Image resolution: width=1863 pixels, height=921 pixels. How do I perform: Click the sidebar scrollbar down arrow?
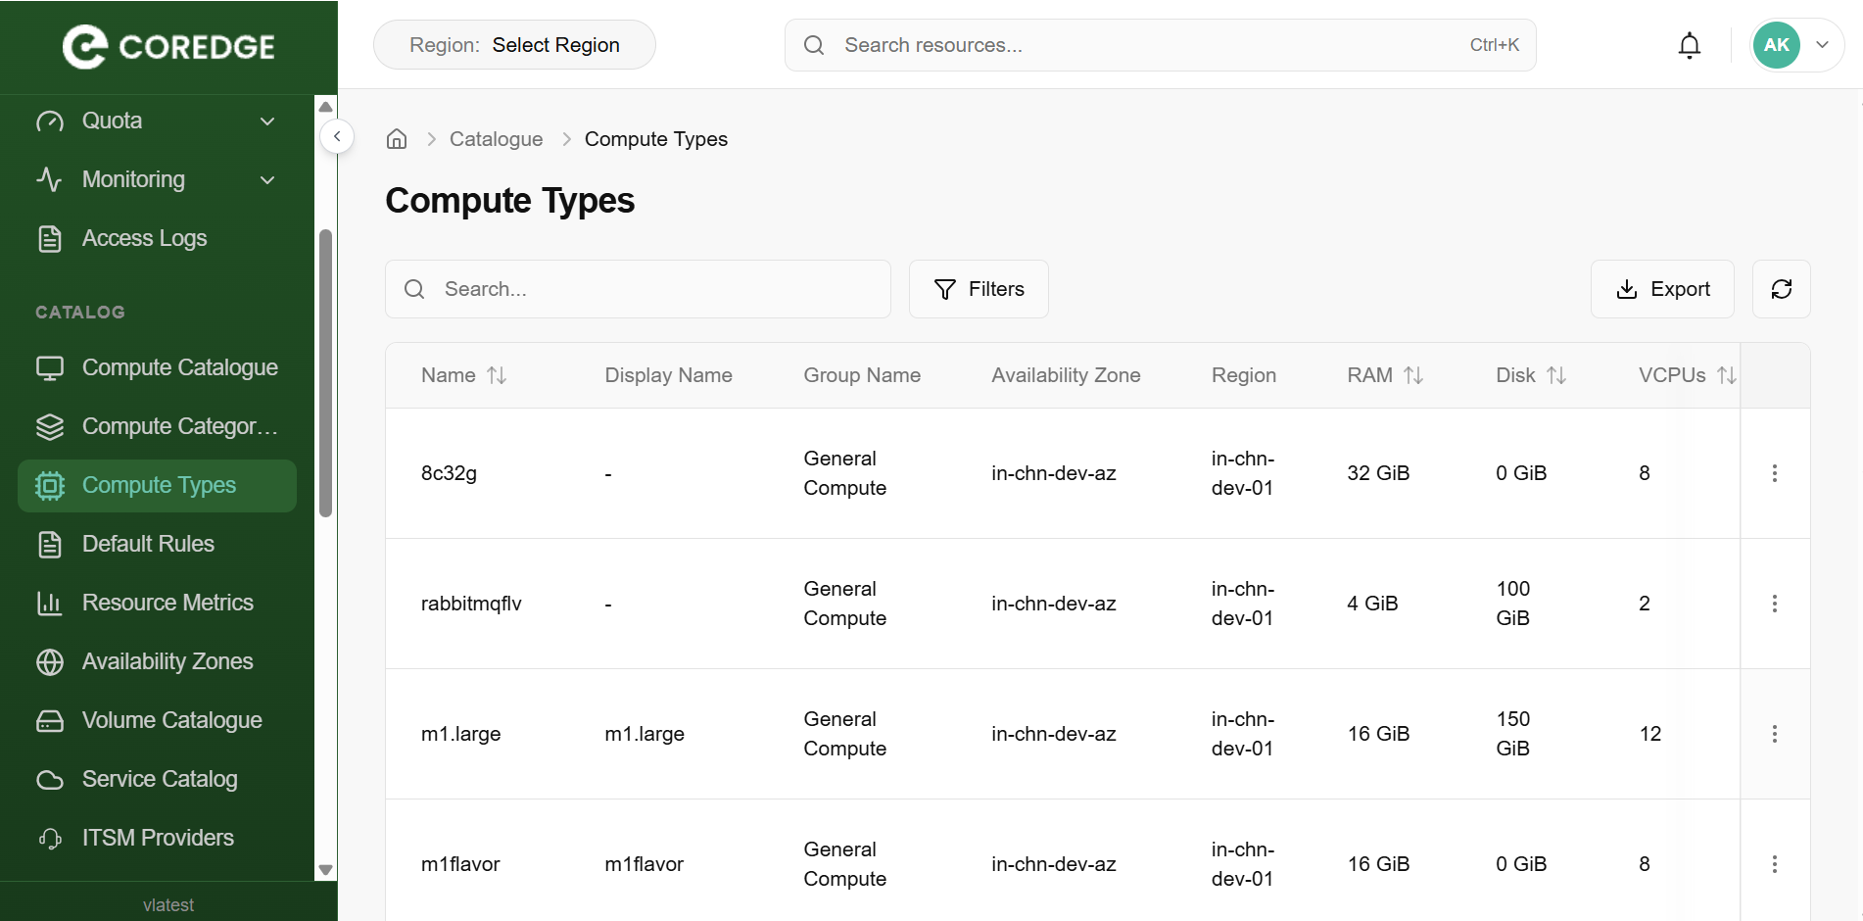click(x=326, y=869)
